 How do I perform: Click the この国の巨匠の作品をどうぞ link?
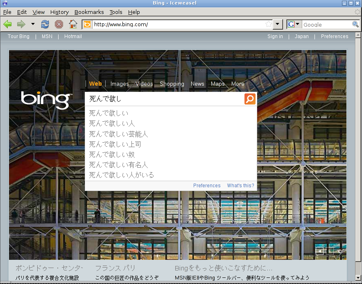click(127, 278)
